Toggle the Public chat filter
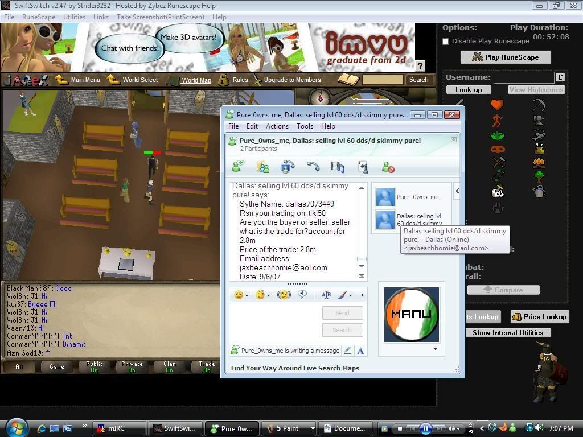The width and height of the screenshot is (583, 437). click(95, 367)
